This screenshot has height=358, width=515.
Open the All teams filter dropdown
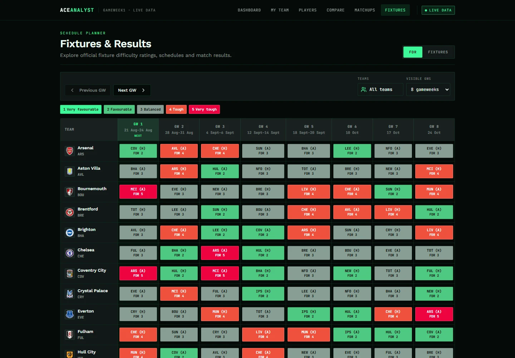[381, 89]
